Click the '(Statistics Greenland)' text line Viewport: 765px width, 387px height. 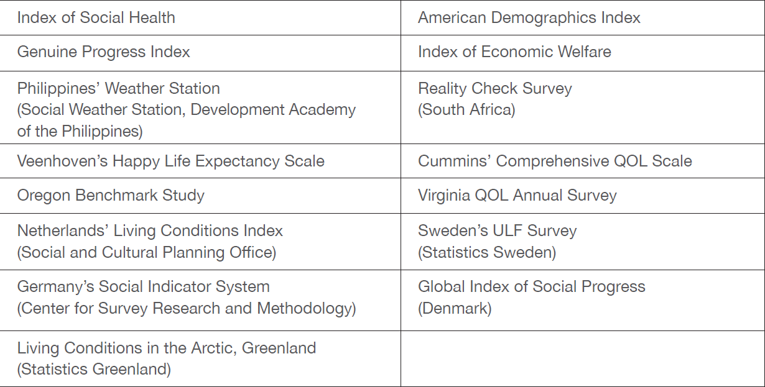94,369
